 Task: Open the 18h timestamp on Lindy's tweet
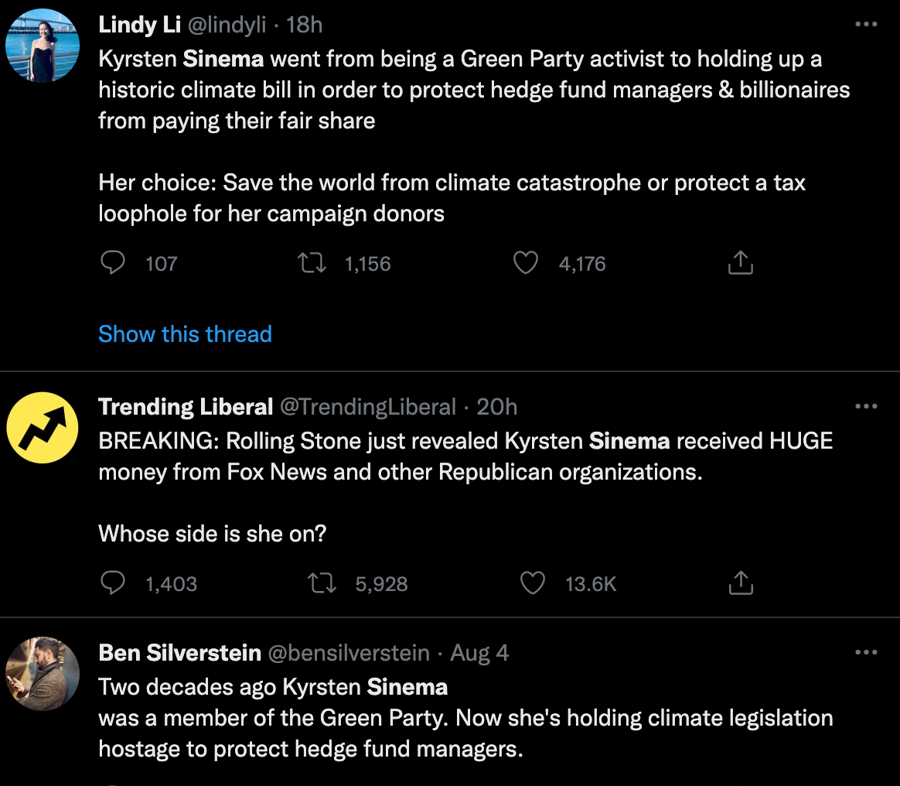(x=304, y=25)
